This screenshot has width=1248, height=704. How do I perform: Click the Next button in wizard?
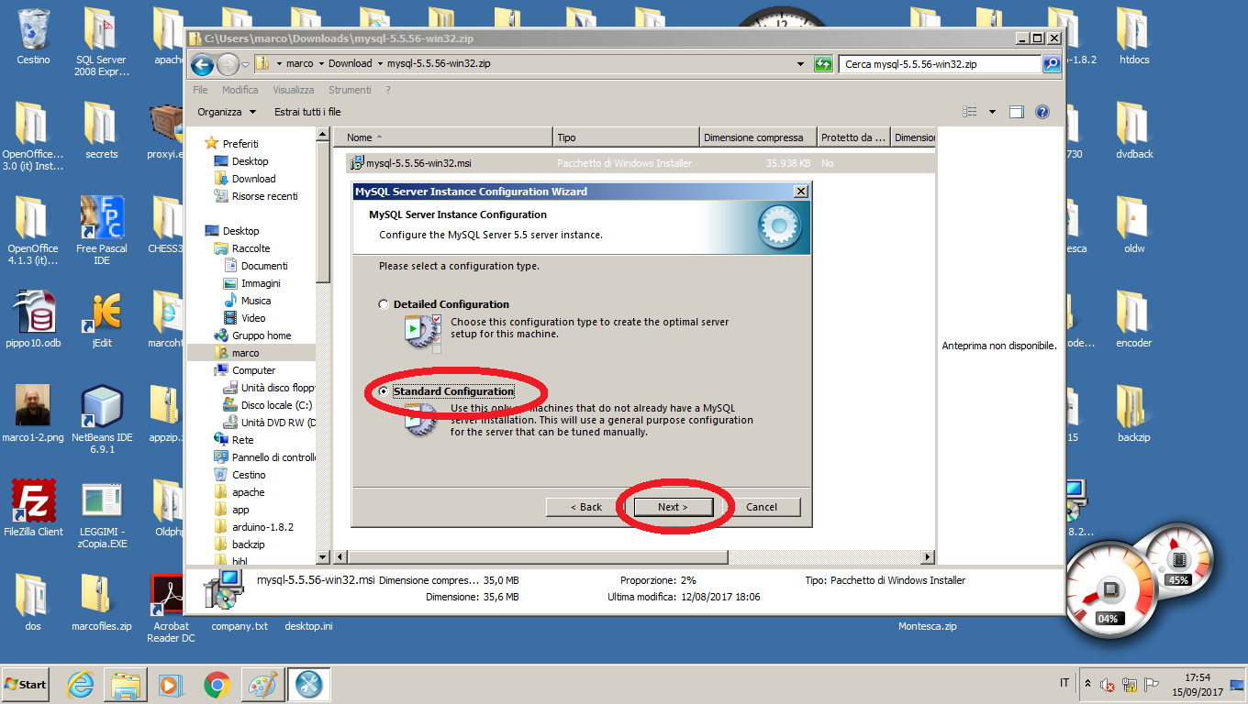(x=672, y=507)
